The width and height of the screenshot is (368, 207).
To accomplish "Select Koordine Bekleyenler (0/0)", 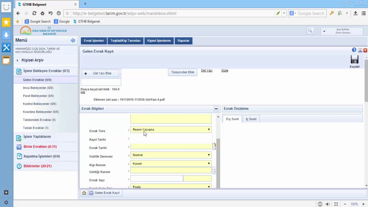I will point(41,112).
